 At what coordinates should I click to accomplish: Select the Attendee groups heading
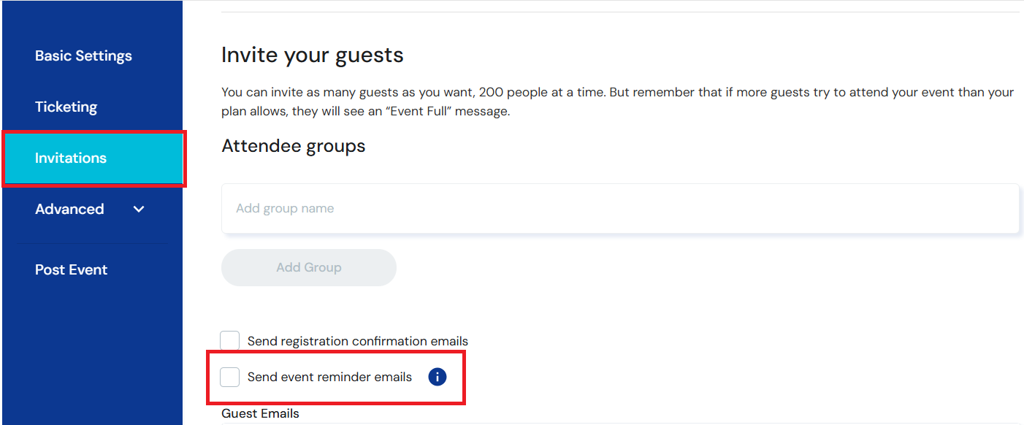[x=293, y=145]
